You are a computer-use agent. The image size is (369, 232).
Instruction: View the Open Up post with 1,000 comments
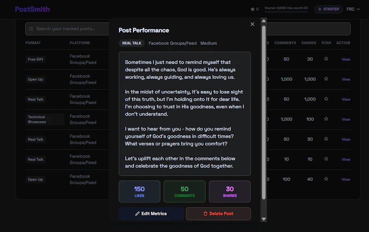(345, 79)
